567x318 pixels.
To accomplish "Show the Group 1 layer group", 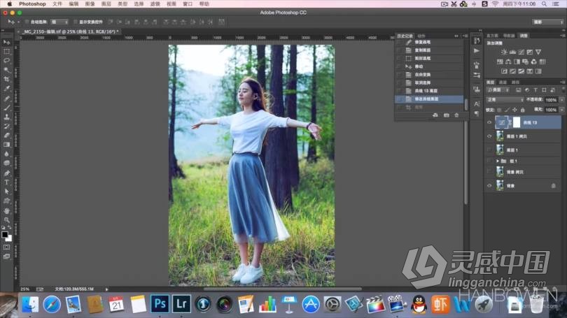I will pyautogui.click(x=489, y=161).
